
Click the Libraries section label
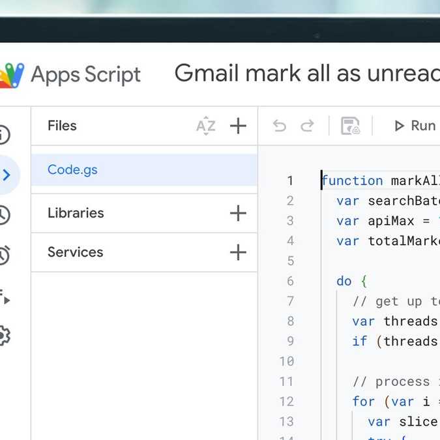click(76, 213)
